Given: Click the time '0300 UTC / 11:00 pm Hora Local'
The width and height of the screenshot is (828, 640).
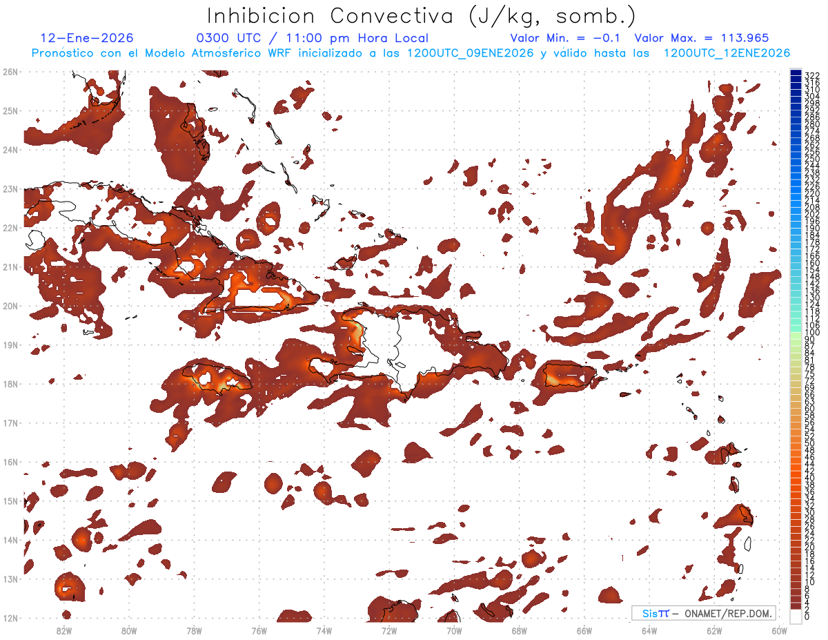Looking at the screenshot, I should (313, 39).
